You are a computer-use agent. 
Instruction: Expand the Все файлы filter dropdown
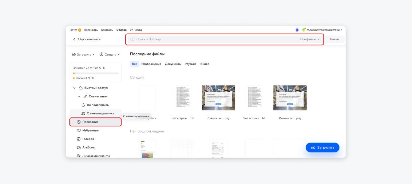point(310,39)
